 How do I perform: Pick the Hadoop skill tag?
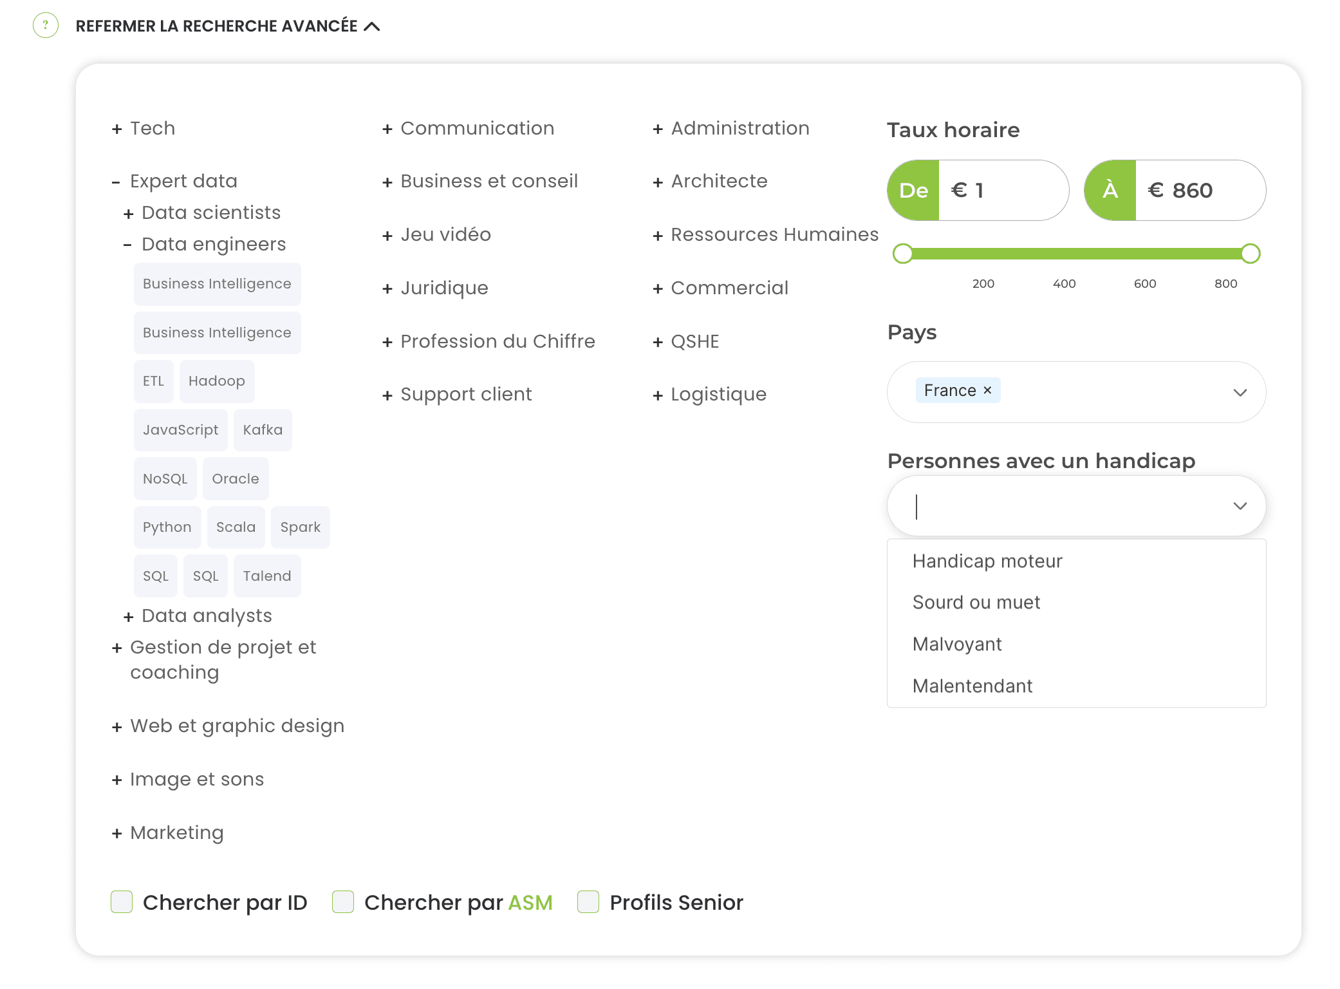coord(217,381)
